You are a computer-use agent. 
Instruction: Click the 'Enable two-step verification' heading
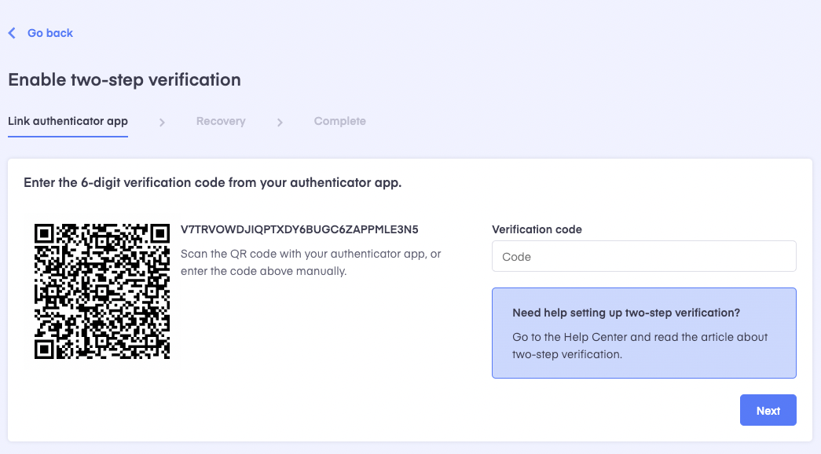125,79
